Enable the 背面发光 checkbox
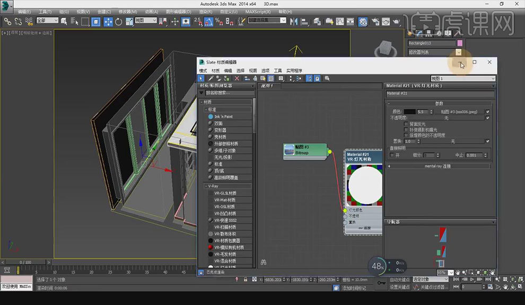The width and height of the screenshot is (525, 305). coord(406,124)
